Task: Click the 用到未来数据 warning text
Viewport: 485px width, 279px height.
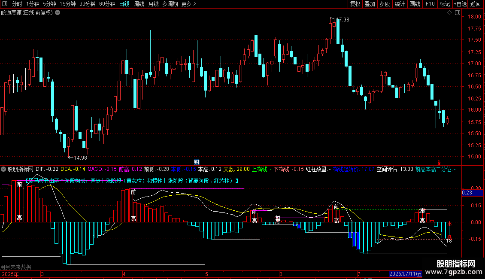Action: coord(16,267)
